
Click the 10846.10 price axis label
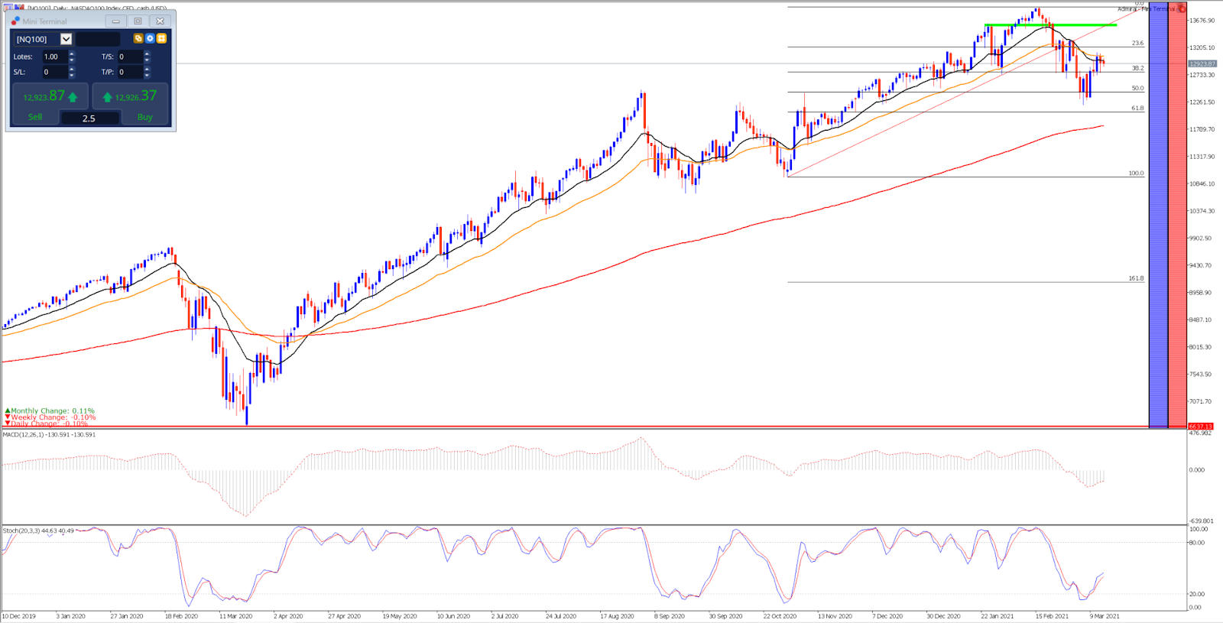coord(1202,184)
